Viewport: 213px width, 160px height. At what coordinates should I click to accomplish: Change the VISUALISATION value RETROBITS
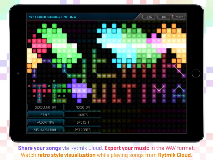coord(83,130)
